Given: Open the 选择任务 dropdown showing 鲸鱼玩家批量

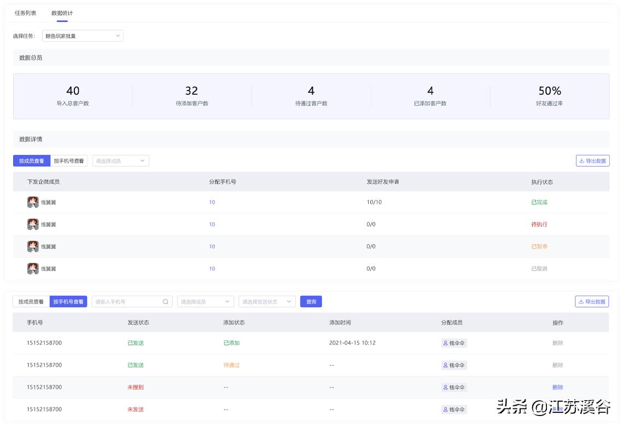Looking at the screenshot, I should click(82, 36).
